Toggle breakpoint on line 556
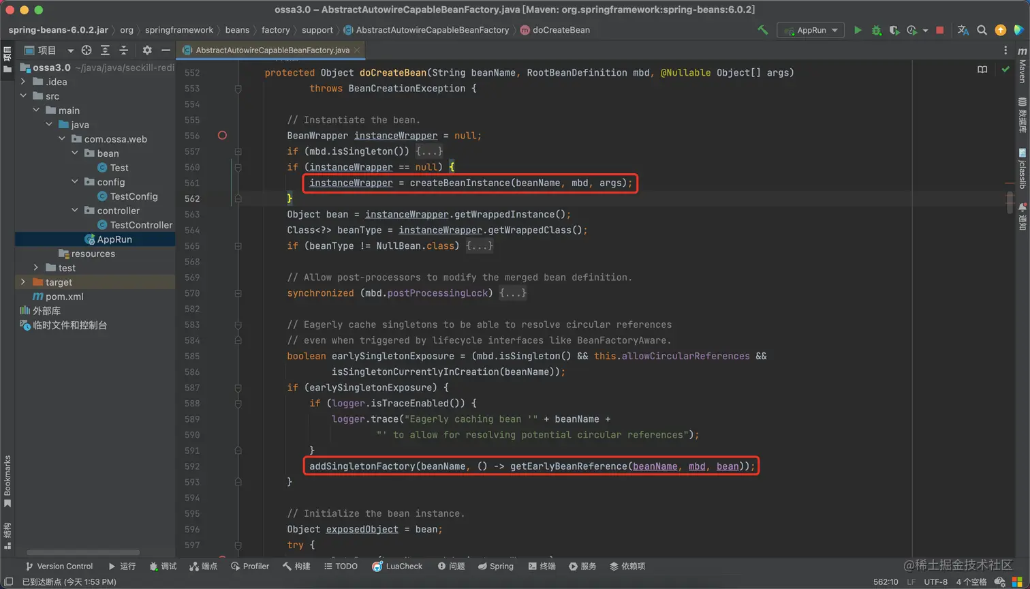 [222, 136]
